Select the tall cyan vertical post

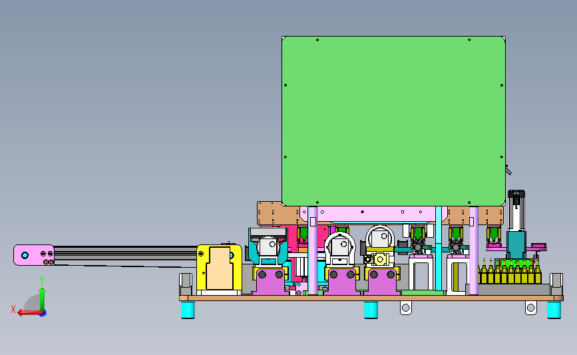pyautogui.click(x=439, y=248)
